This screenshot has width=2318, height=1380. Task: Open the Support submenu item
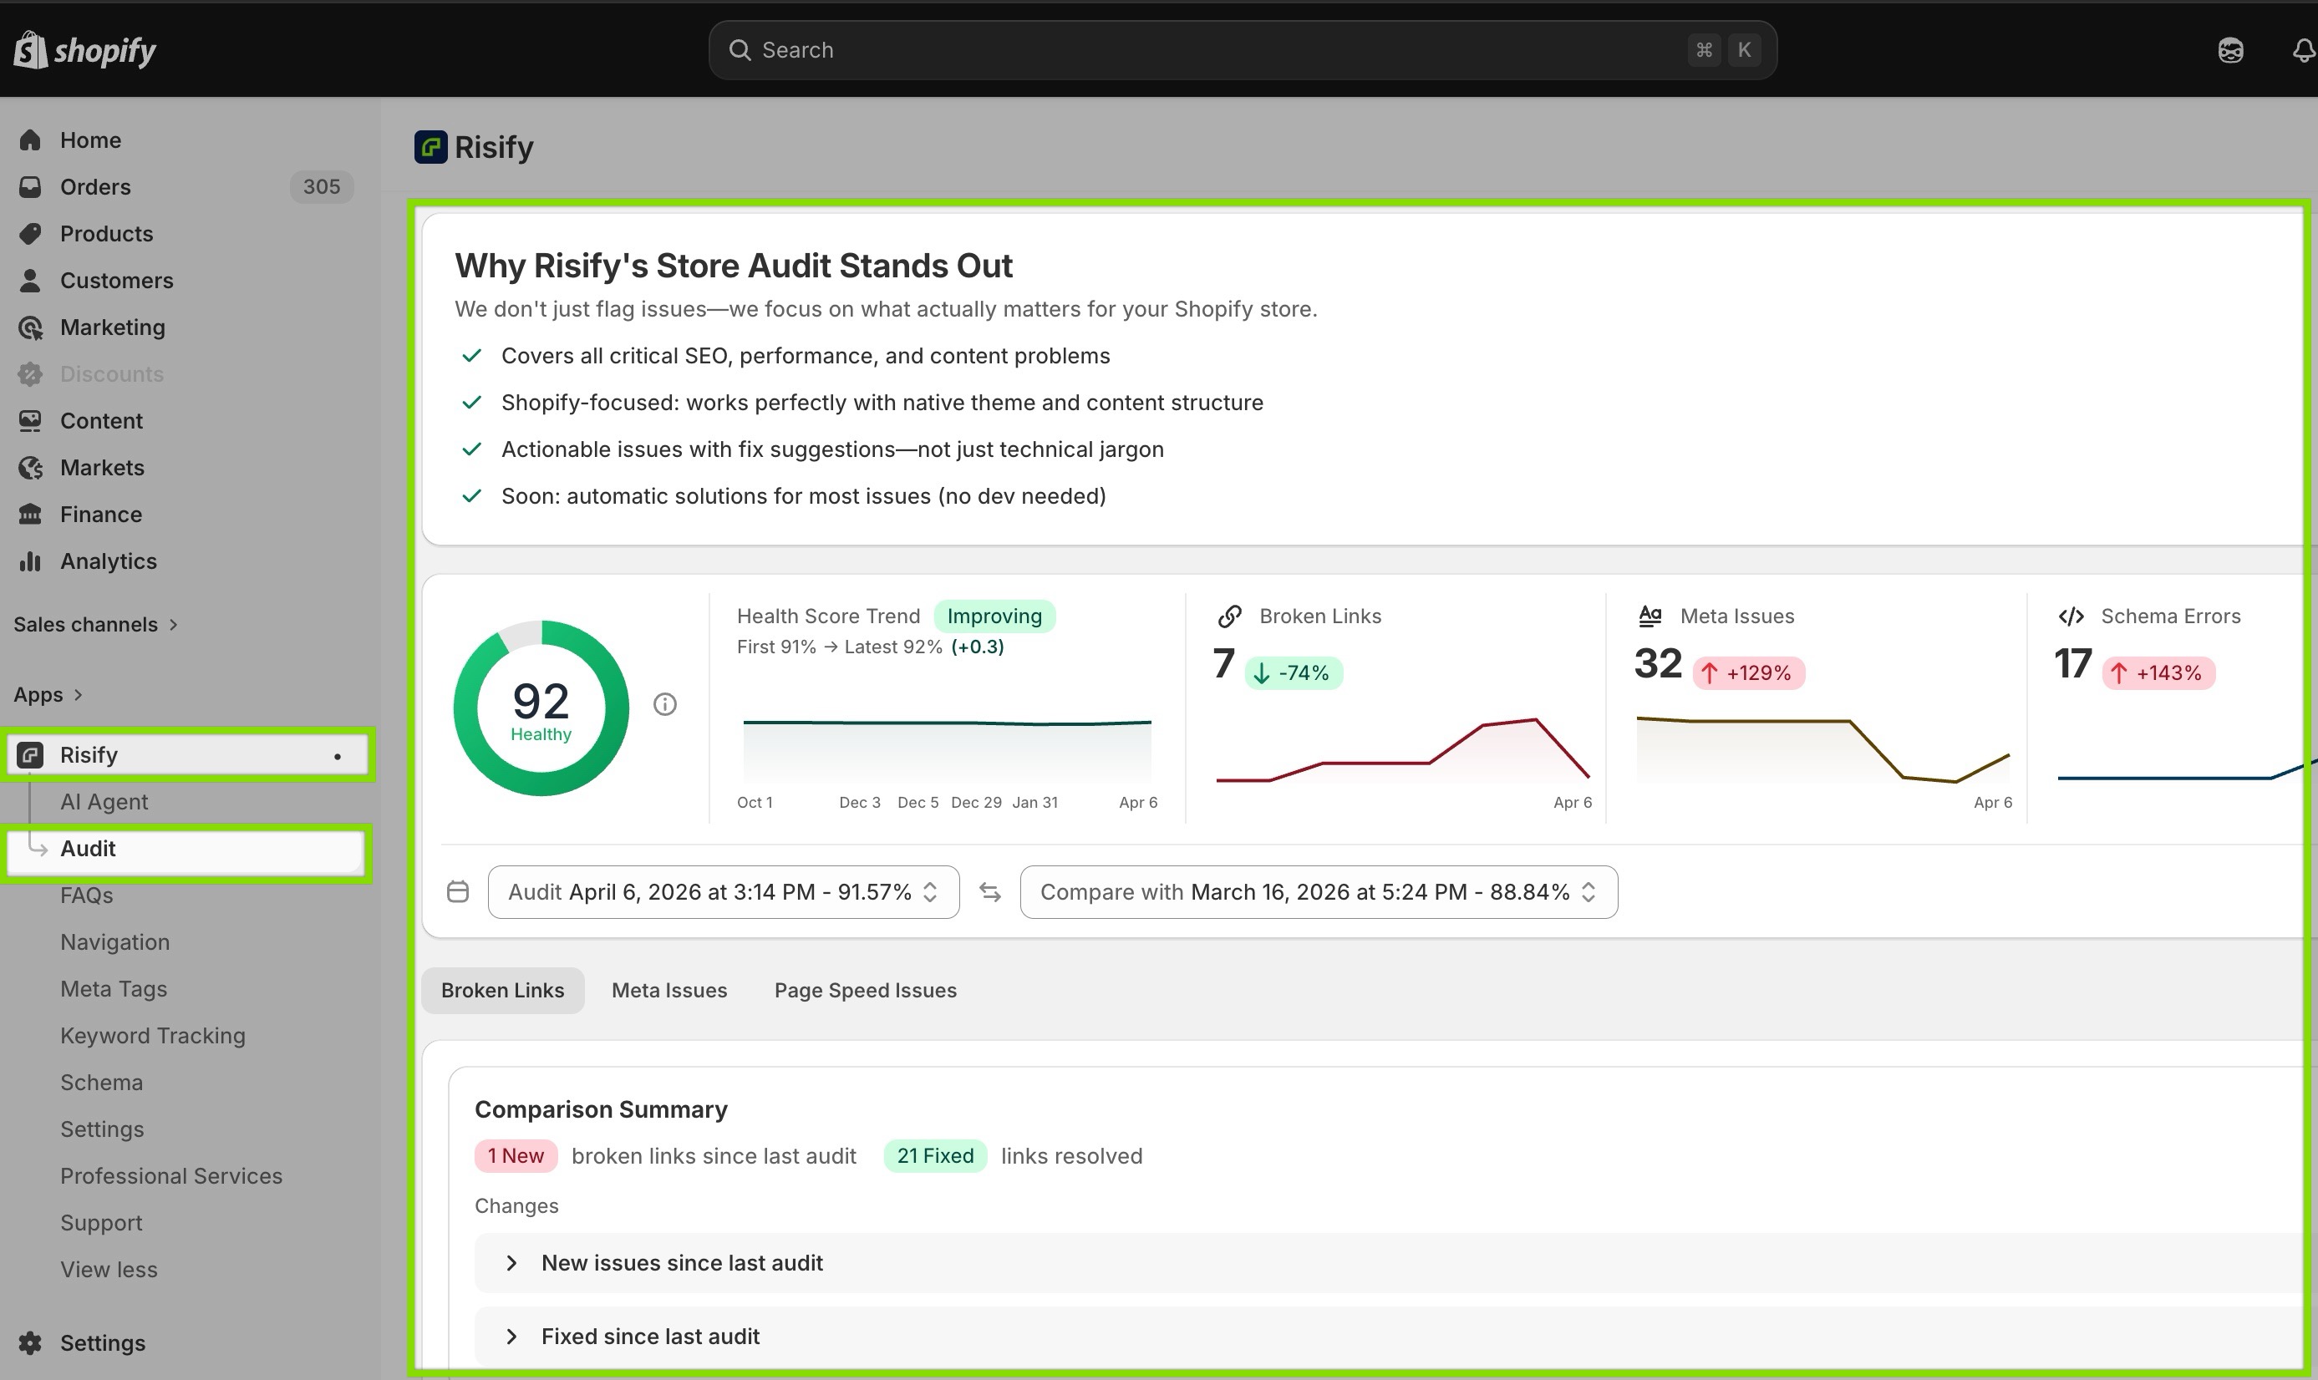click(x=101, y=1223)
